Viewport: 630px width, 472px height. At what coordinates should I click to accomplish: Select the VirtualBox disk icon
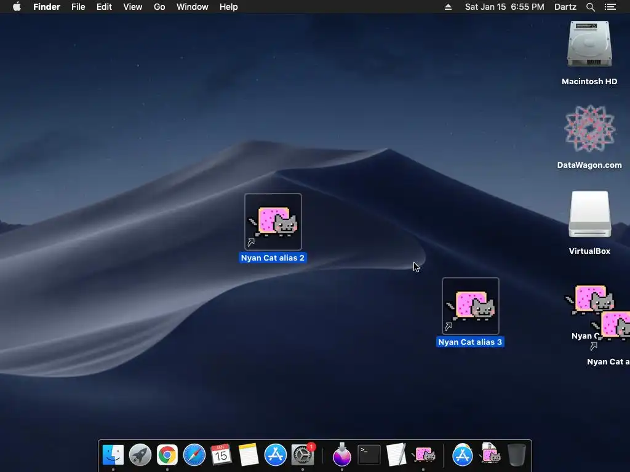(589, 214)
